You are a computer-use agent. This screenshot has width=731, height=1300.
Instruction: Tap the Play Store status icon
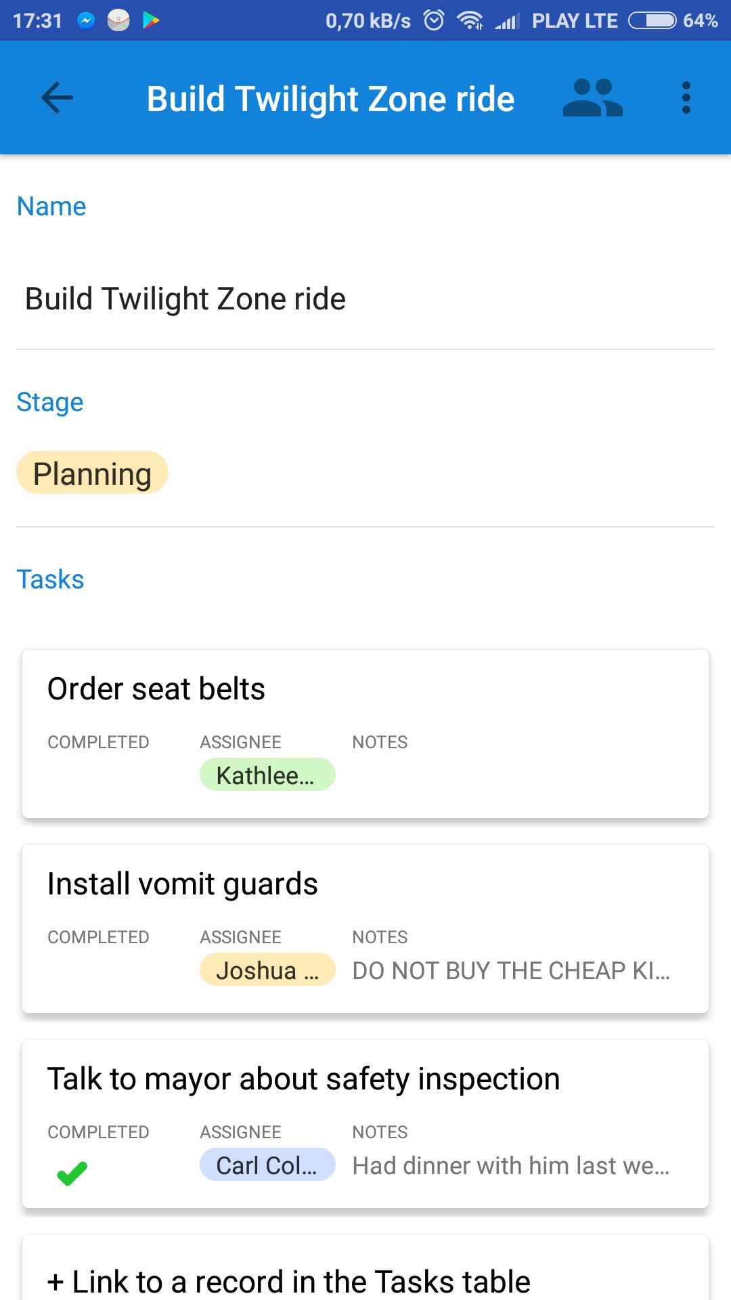coord(151,21)
